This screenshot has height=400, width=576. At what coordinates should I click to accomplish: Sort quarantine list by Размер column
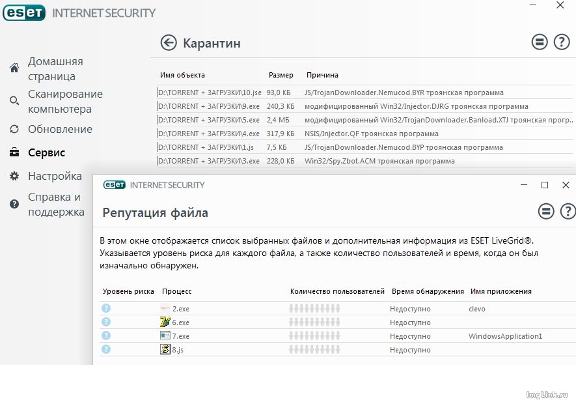pyautogui.click(x=281, y=75)
